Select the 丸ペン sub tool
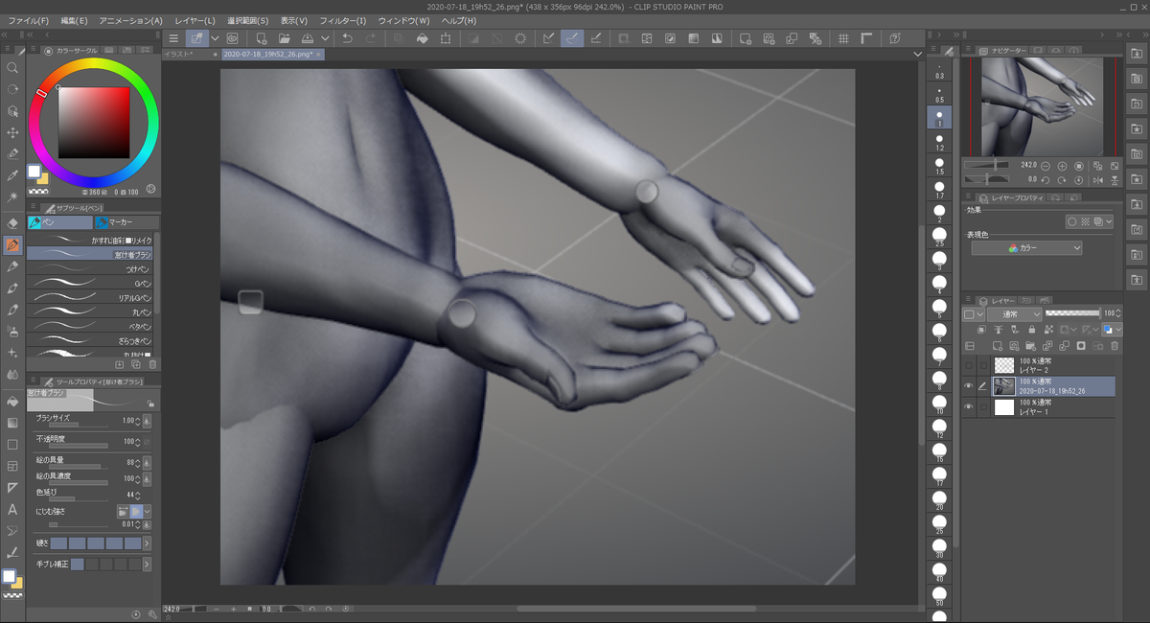This screenshot has height=623, width=1150. 89,312
